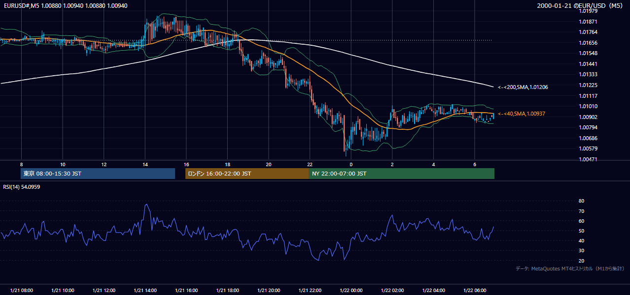630x295 pixels.
Task: Click hour tick 0 under price chart
Action: [x=351, y=164]
